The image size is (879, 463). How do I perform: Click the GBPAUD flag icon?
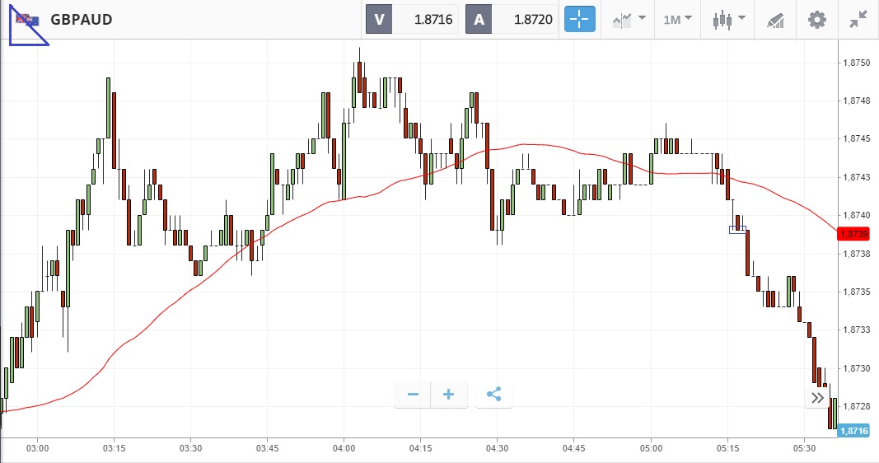tap(28, 20)
